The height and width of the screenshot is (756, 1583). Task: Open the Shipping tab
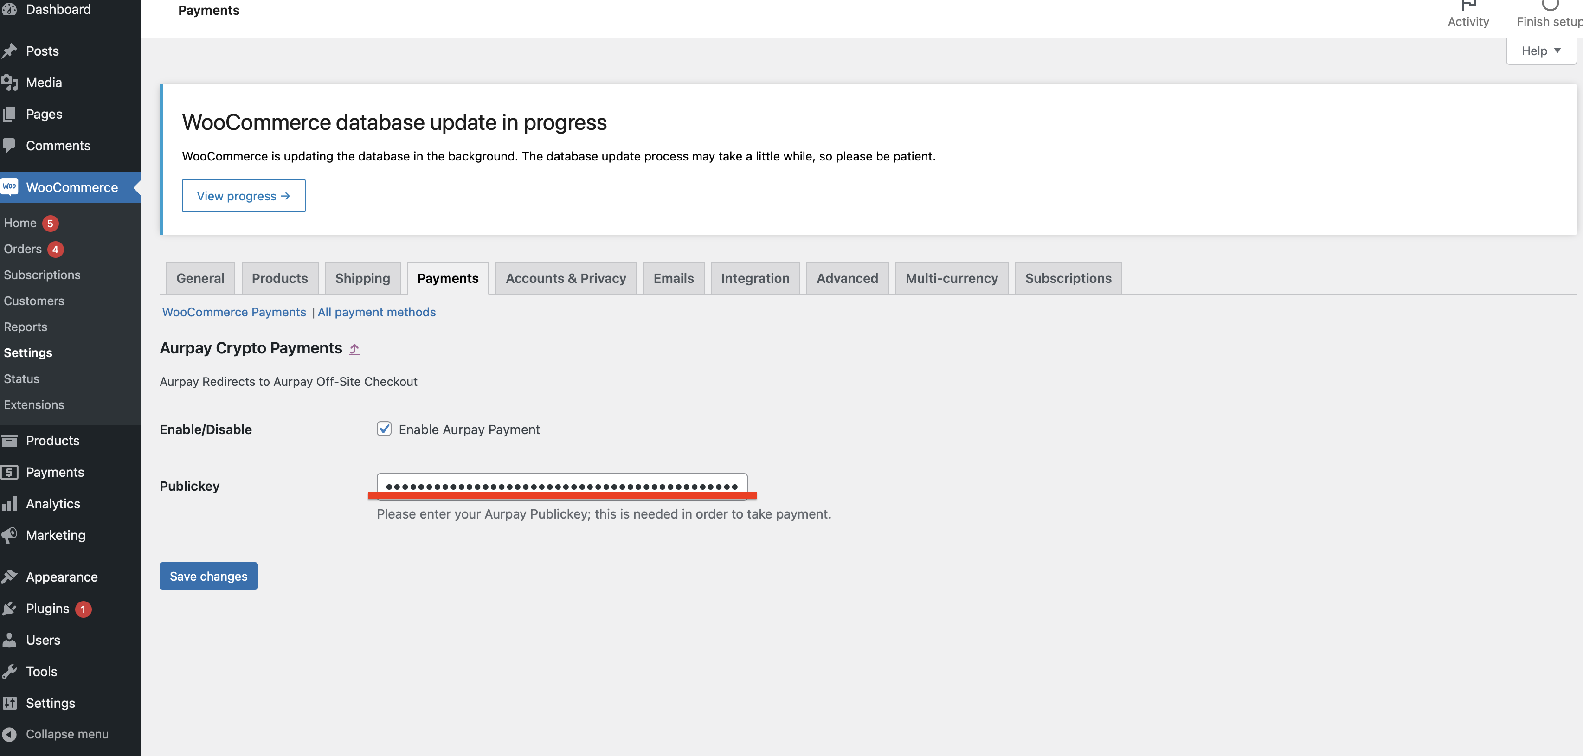coord(362,278)
